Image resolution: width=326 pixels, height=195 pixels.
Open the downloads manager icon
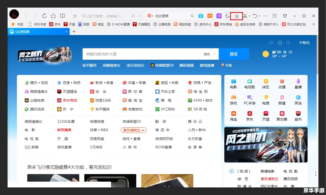click(237, 16)
